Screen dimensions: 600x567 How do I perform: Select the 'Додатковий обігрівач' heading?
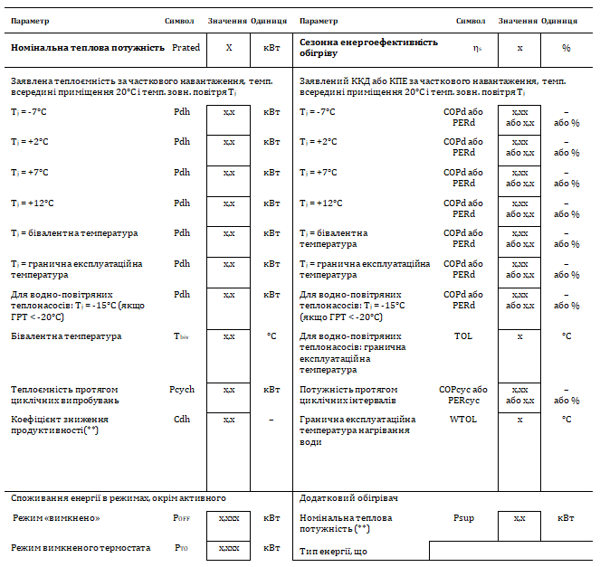click(x=348, y=498)
